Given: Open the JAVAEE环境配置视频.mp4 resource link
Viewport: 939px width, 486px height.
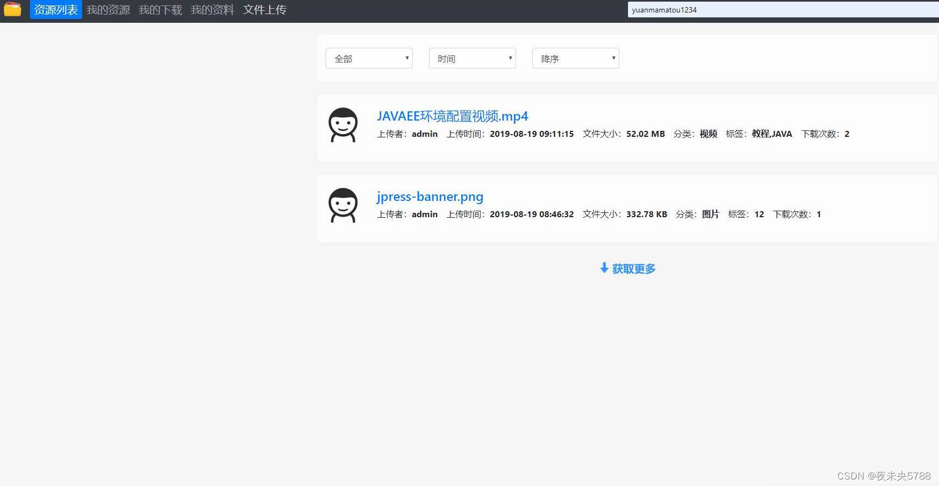Looking at the screenshot, I should click(452, 116).
